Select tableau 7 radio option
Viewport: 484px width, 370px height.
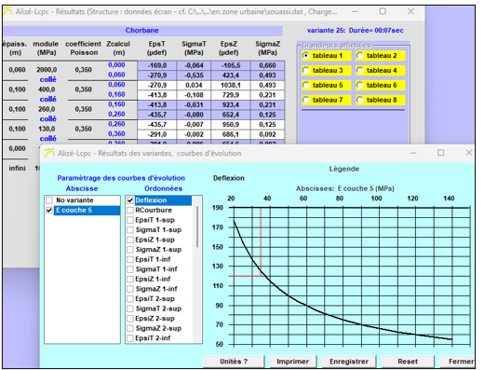(306, 100)
